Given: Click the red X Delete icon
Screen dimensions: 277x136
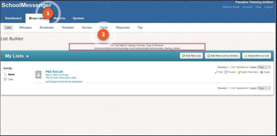Looking at the screenshot, I should coord(262,72).
